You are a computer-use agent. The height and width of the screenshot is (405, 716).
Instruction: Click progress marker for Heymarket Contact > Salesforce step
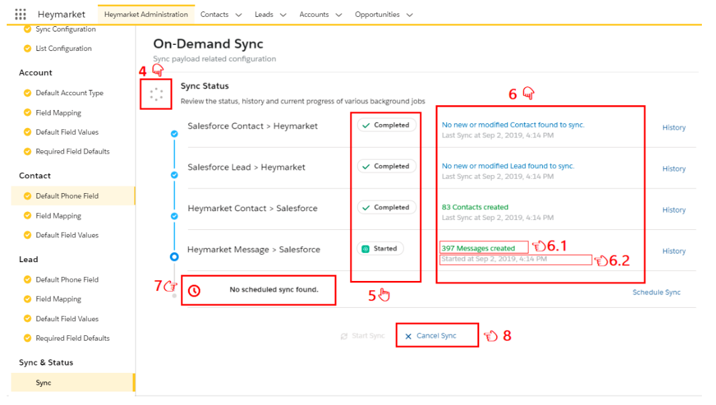pyautogui.click(x=174, y=216)
